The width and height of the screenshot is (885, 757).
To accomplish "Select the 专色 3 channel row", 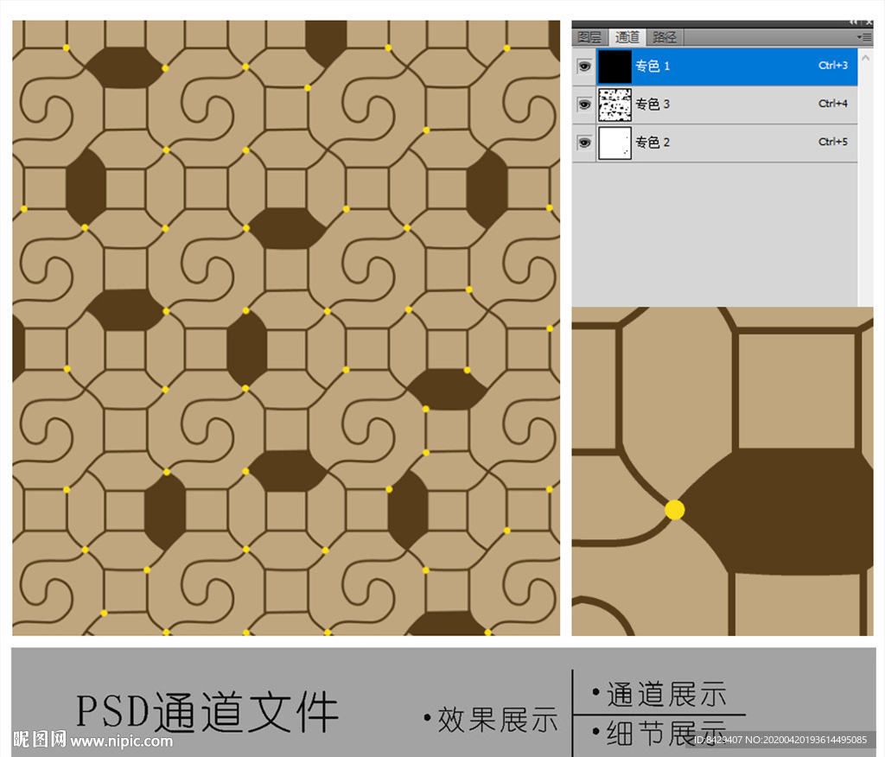I will pos(715,105).
